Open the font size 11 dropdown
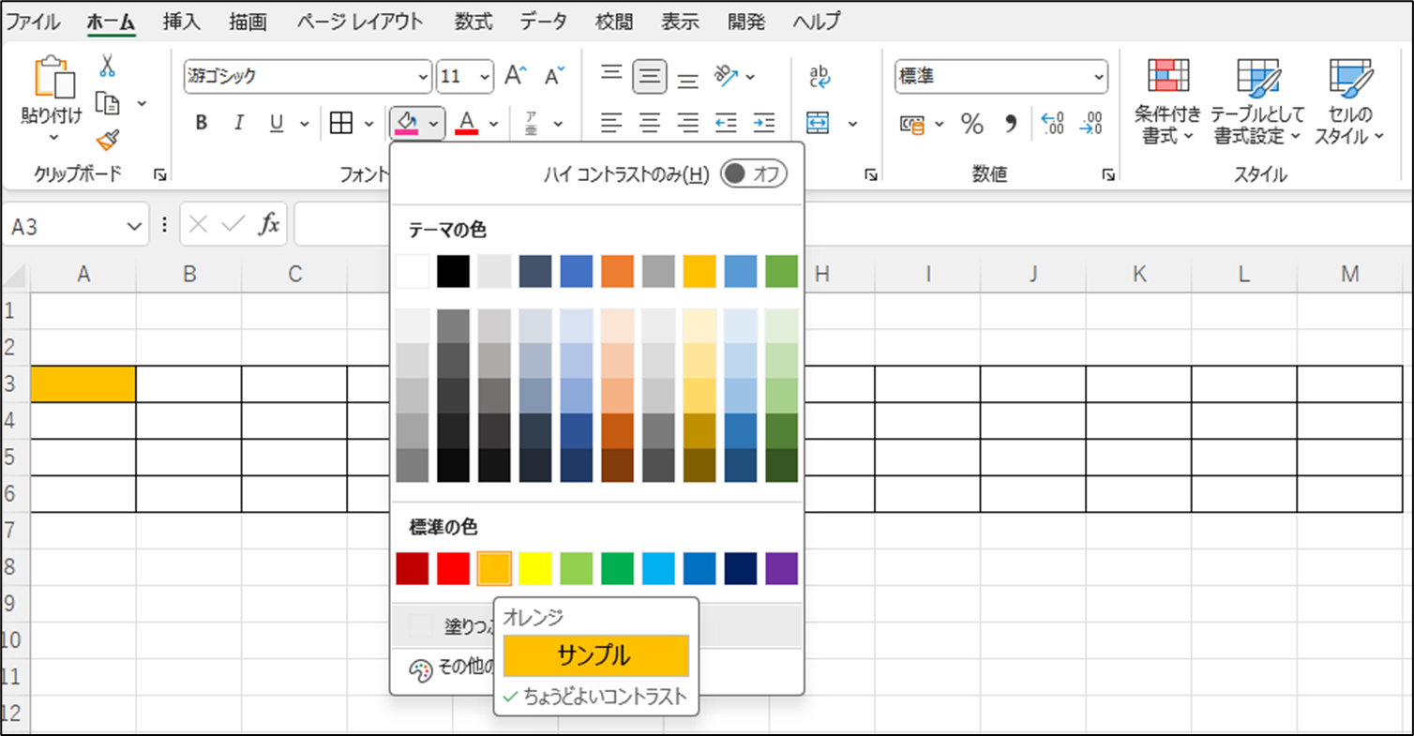This screenshot has width=1414, height=736. (x=484, y=77)
